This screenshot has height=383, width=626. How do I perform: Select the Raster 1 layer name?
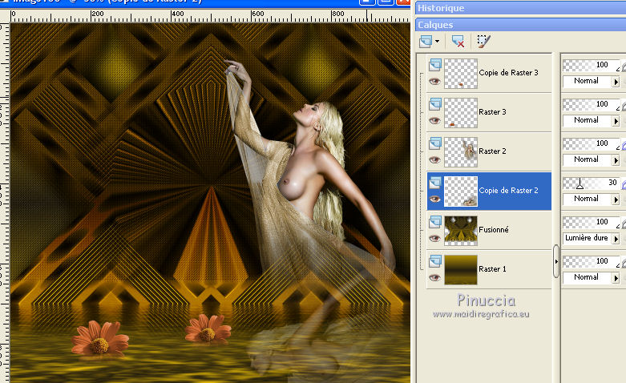492,269
